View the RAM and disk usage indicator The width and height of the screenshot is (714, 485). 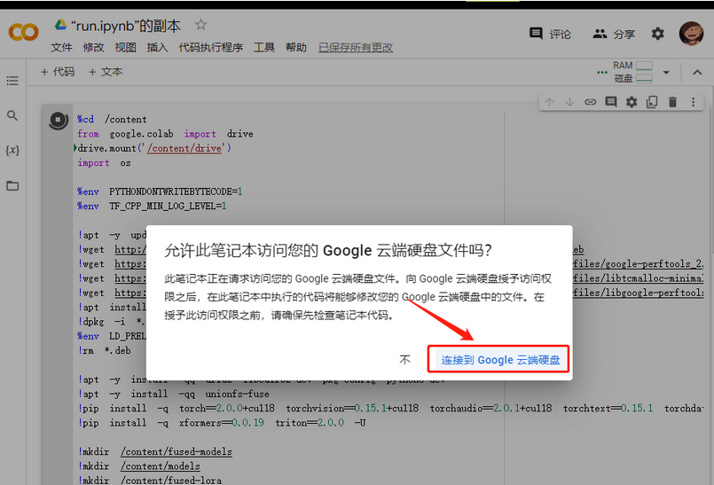coord(632,72)
